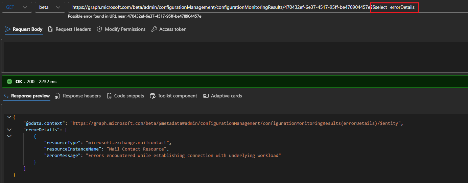
Task: Click the Adaptive cards icon
Action: (x=206, y=96)
